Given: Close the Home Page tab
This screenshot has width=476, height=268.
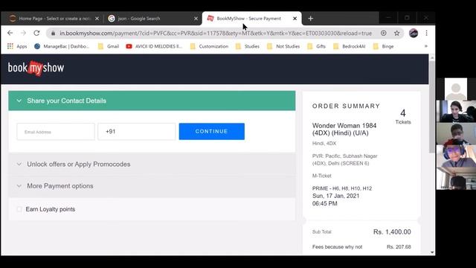Looking at the screenshot, I should point(97,19).
